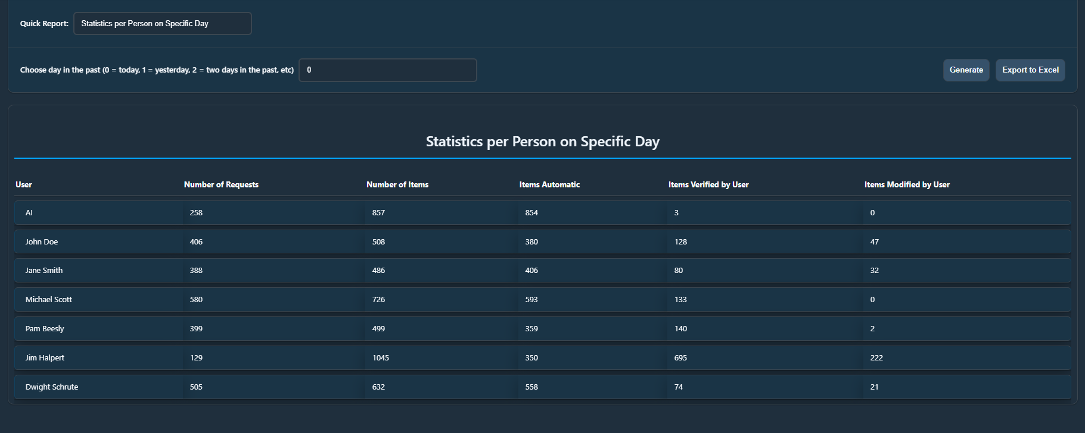Select the Jane Smith user cell
Screen dimensions: 1085x433
(x=44, y=270)
